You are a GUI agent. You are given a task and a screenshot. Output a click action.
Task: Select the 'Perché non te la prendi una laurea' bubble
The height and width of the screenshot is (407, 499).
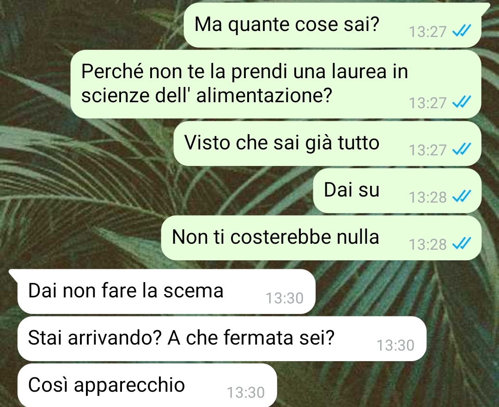click(275, 84)
